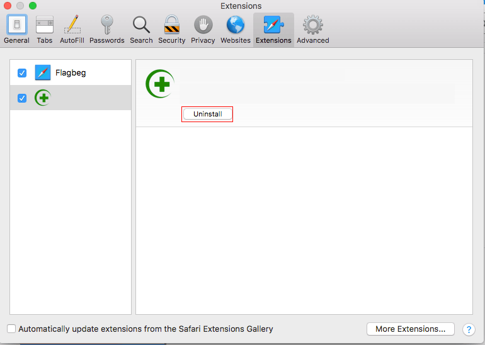Image resolution: width=485 pixels, height=345 pixels.
Task: Go to Websites globe preferences
Action: click(235, 30)
